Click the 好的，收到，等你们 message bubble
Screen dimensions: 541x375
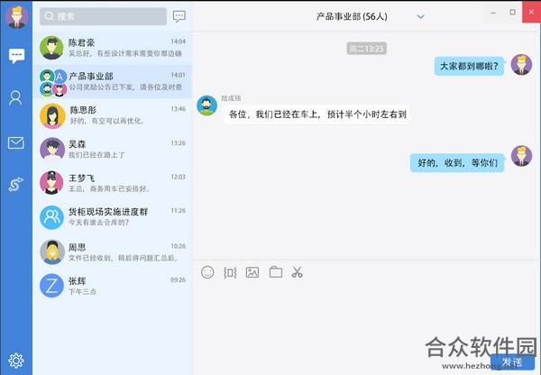(457, 162)
